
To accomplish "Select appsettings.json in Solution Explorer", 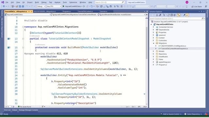I will pyautogui.click(x=165, y=62).
